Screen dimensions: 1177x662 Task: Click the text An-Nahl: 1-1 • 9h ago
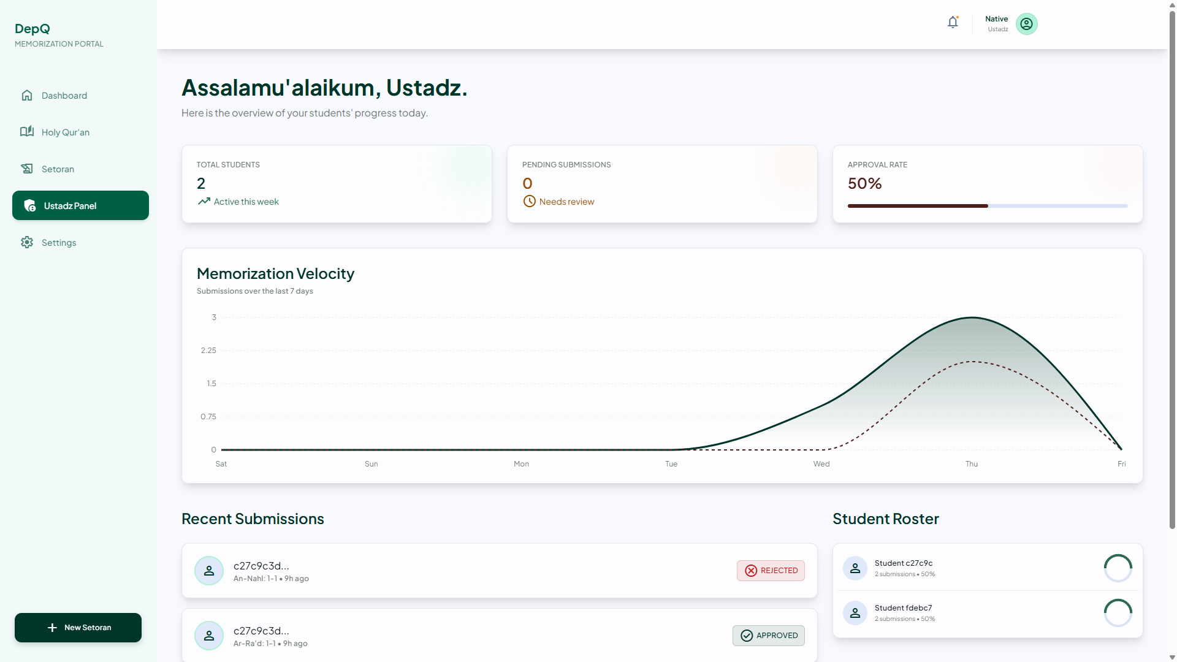tap(271, 579)
